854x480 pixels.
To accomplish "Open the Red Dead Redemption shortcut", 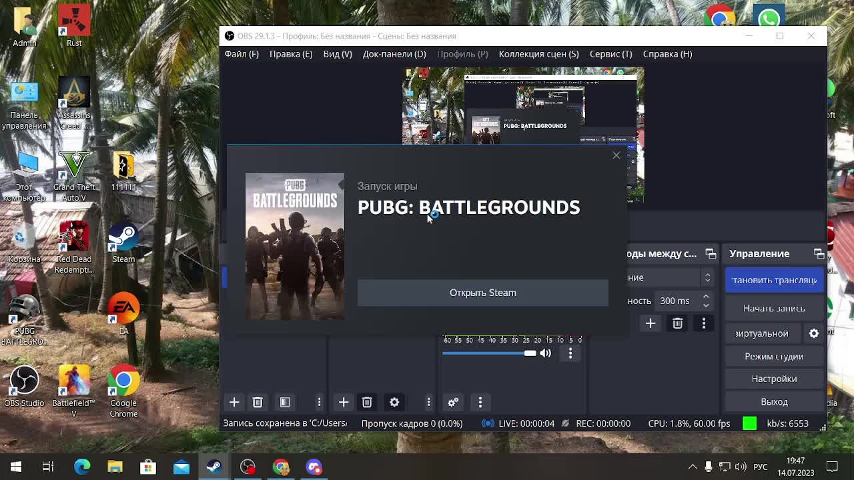I will (74, 247).
